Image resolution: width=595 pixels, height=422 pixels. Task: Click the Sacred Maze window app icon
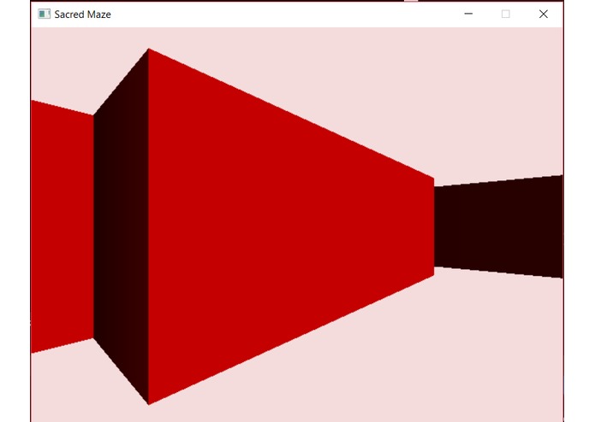[44, 14]
